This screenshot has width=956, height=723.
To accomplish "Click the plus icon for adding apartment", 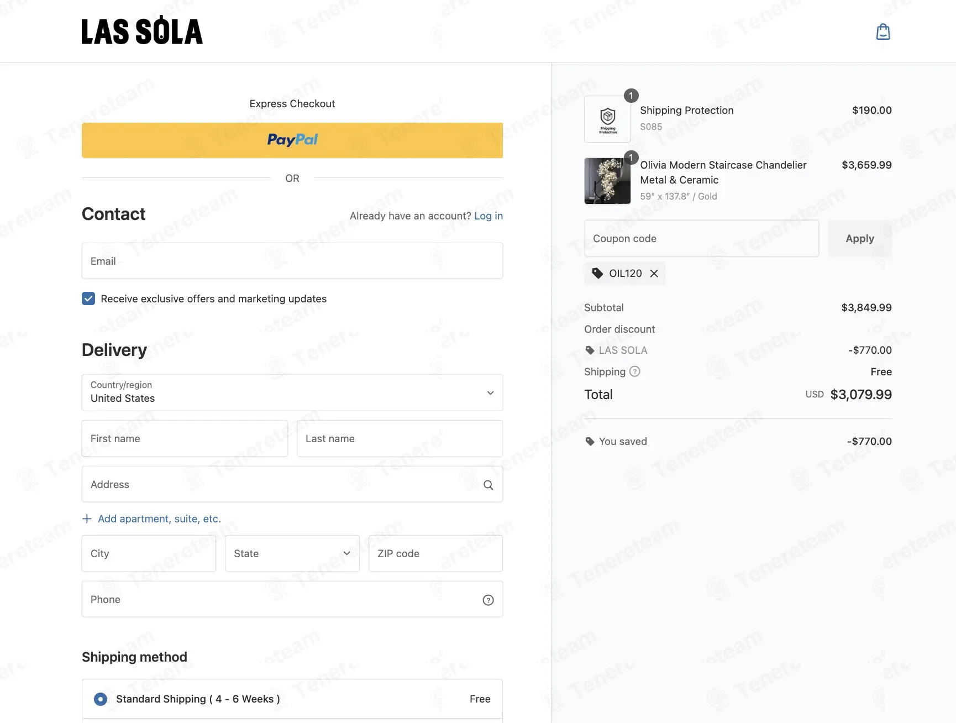I will click(87, 518).
